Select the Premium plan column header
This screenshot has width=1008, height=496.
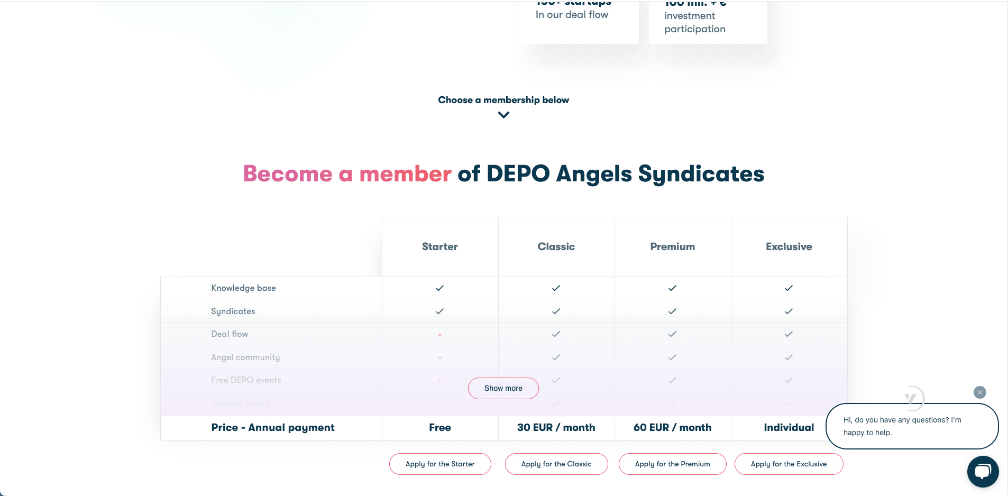click(x=672, y=246)
